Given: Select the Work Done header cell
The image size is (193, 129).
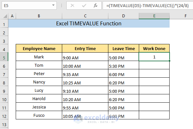Looking at the screenshot, I should [x=154, y=49].
